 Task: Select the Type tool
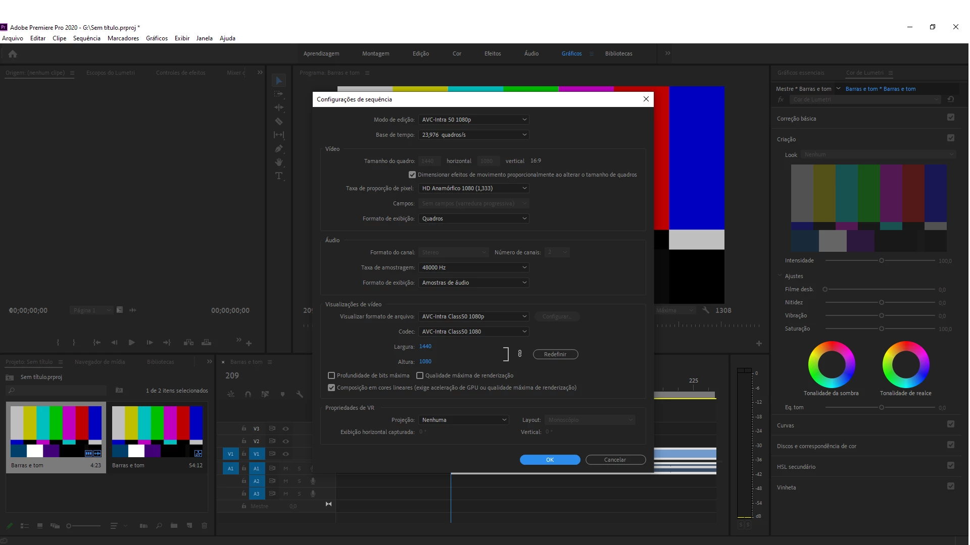[x=278, y=176]
